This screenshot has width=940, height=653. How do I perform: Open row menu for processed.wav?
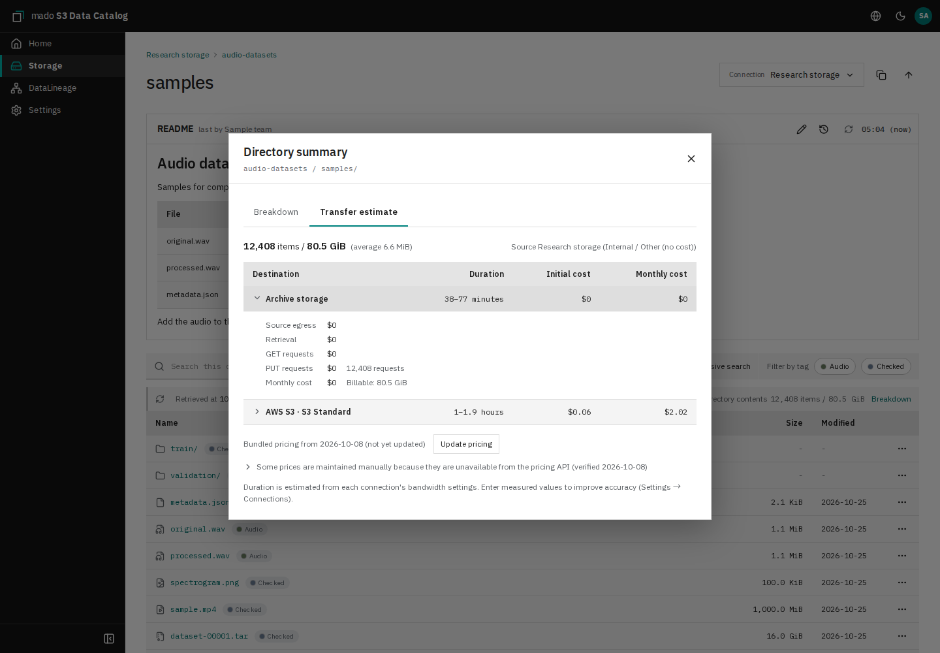pos(902,556)
